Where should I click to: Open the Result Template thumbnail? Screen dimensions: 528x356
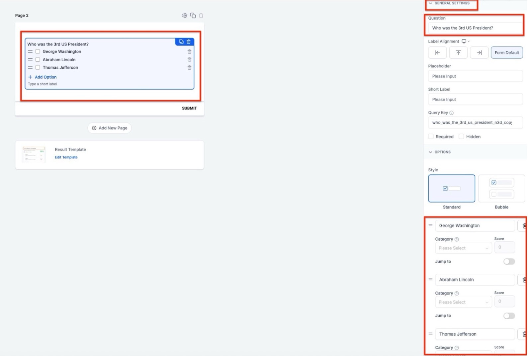coord(34,154)
